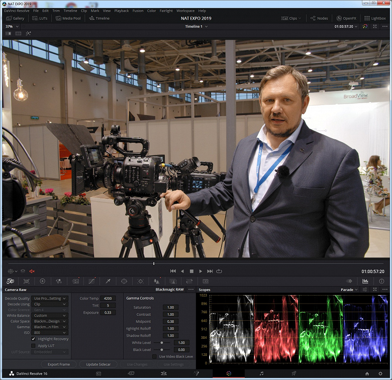The height and width of the screenshot is (380, 392).
Task: Expand the ISO 800 dropdown
Action: click(x=50, y=332)
